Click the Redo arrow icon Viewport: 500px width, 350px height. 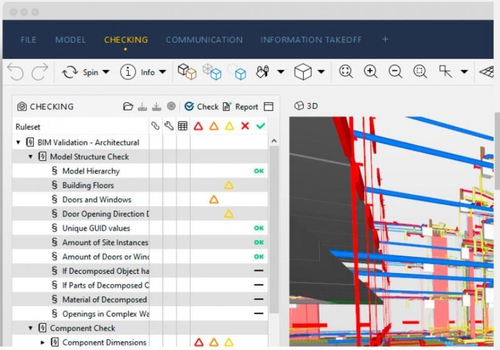39,72
